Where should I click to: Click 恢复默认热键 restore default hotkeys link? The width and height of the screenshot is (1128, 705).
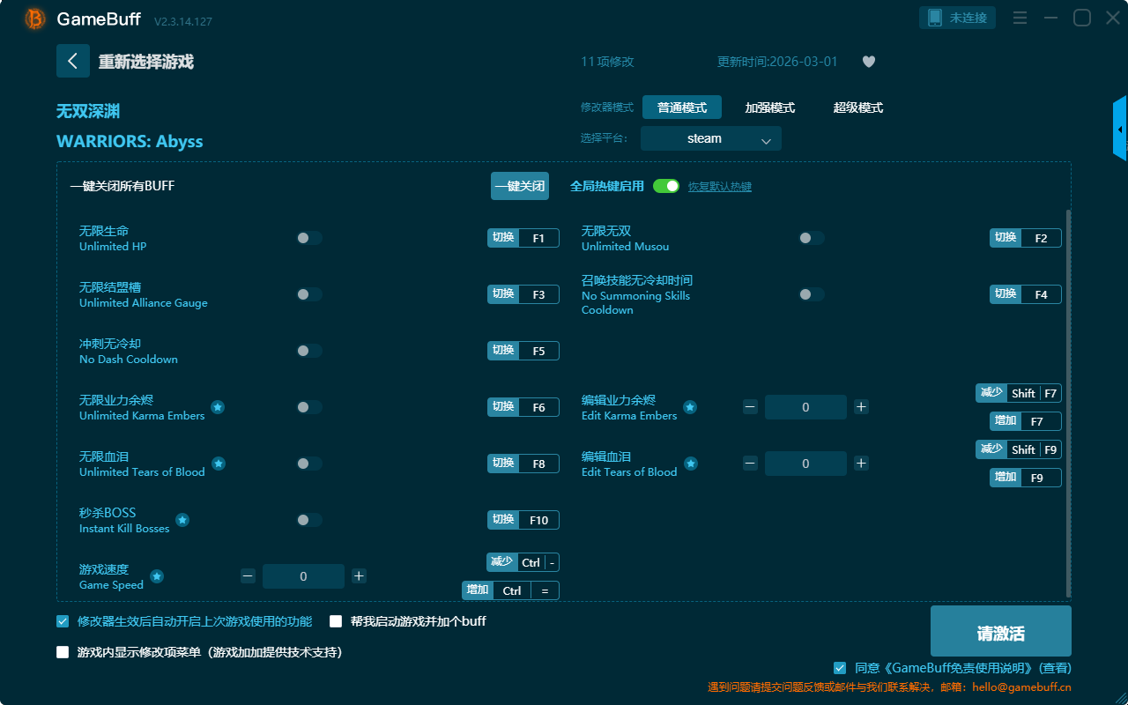(x=719, y=187)
